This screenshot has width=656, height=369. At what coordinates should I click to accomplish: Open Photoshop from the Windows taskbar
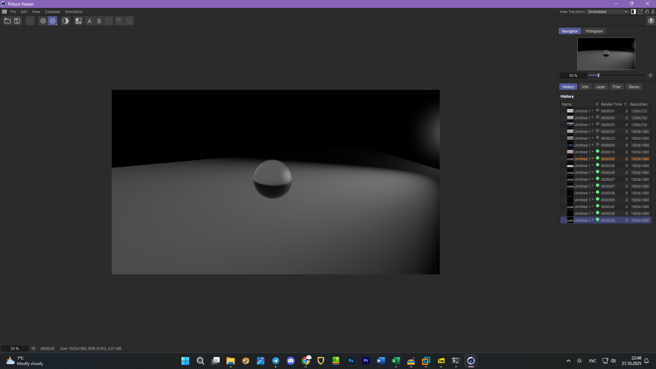[x=351, y=361]
